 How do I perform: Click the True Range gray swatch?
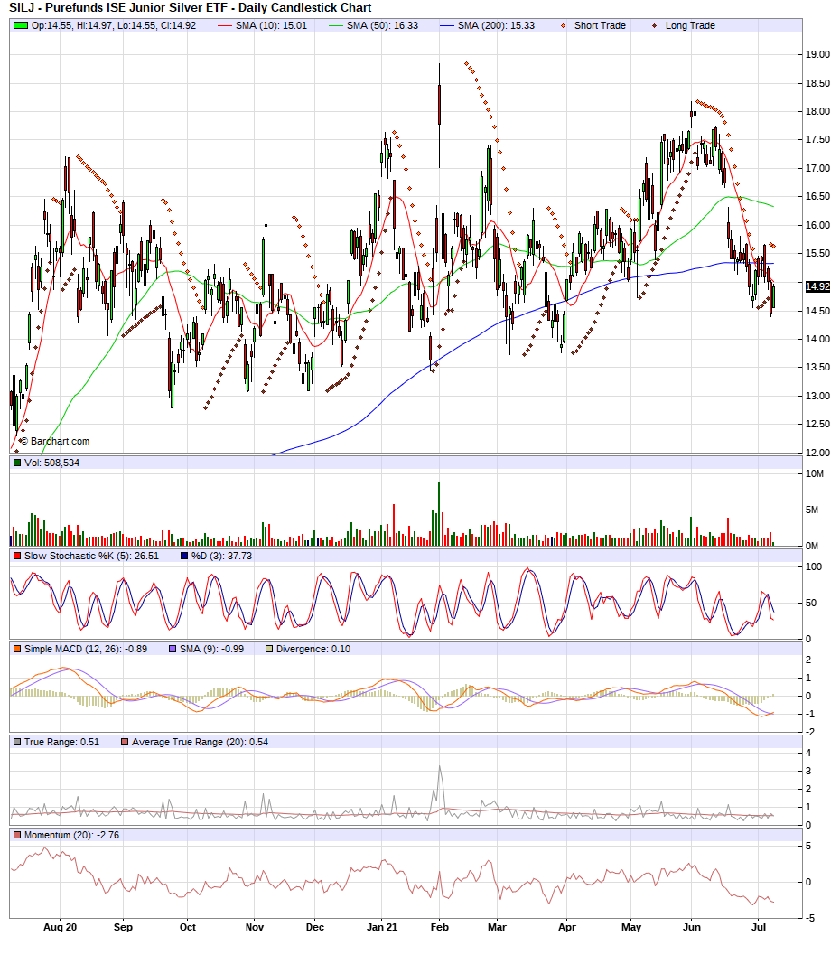pos(17,743)
